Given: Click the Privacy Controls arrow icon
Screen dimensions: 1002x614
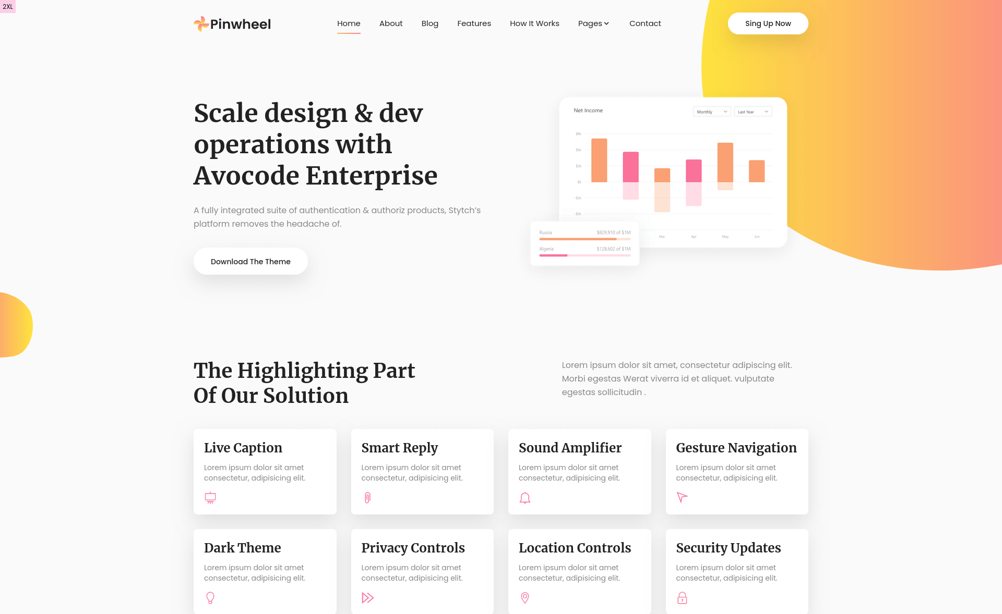Looking at the screenshot, I should pos(368,597).
